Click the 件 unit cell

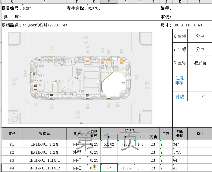point(200,97)
